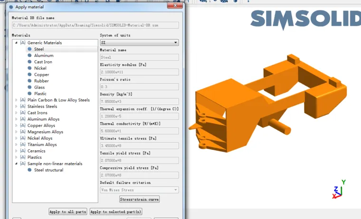Expand the Stainless Steels group
The image size is (361, 219).
click(x=16, y=106)
